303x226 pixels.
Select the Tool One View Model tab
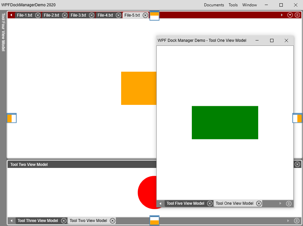[x=234, y=203]
